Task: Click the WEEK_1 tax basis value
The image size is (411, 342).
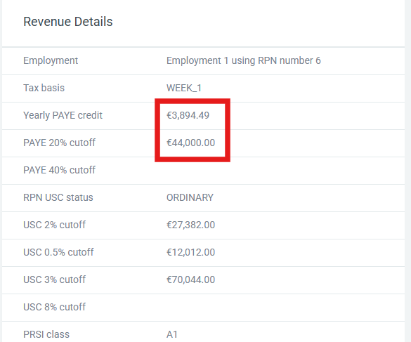Action: pos(184,88)
